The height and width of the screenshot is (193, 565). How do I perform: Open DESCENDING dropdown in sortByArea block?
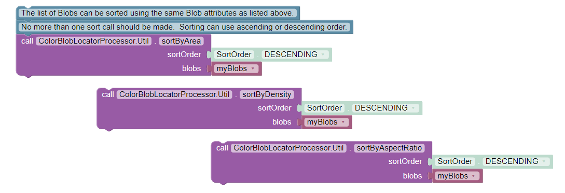click(295, 54)
